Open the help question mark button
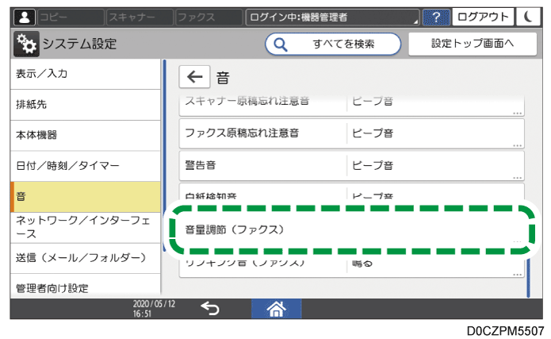Viewport: 551px width, 339px height. [x=436, y=17]
